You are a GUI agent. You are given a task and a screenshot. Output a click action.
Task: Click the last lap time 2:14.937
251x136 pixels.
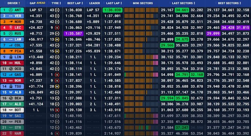click(x=113, y=134)
